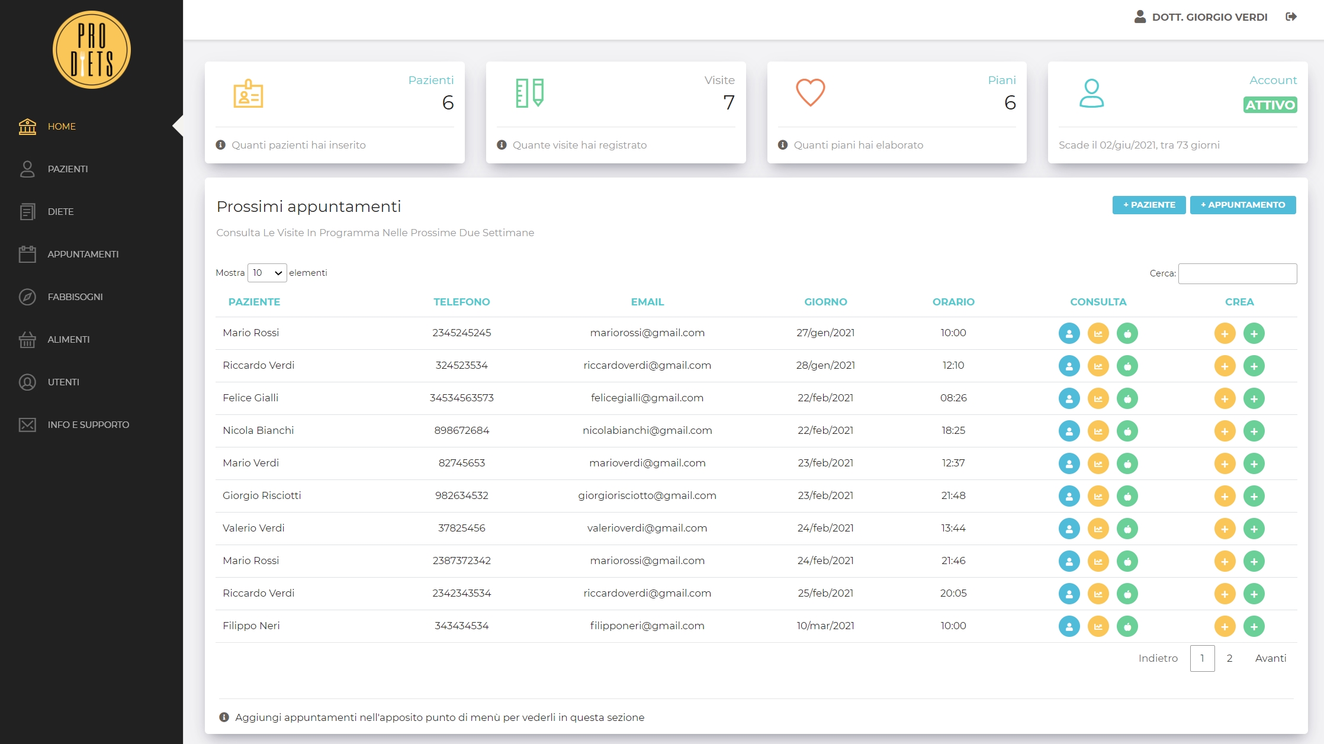Sort table by Giorno column
This screenshot has height=744, width=1324.
tap(825, 302)
